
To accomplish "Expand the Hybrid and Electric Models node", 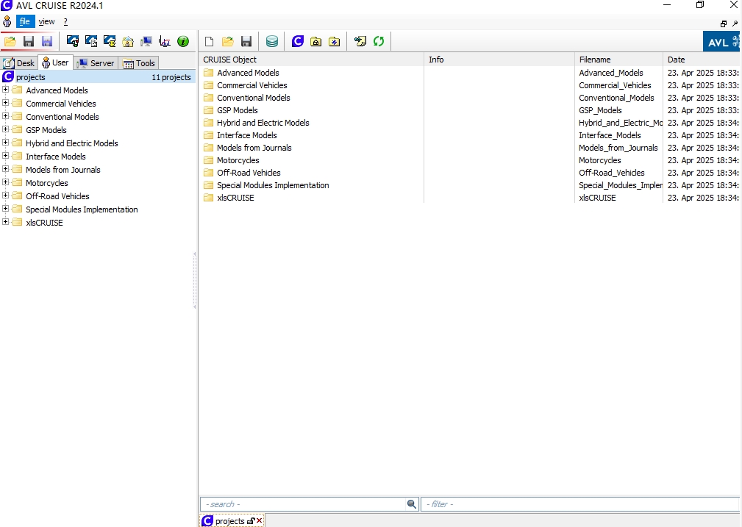I will (6, 143).
